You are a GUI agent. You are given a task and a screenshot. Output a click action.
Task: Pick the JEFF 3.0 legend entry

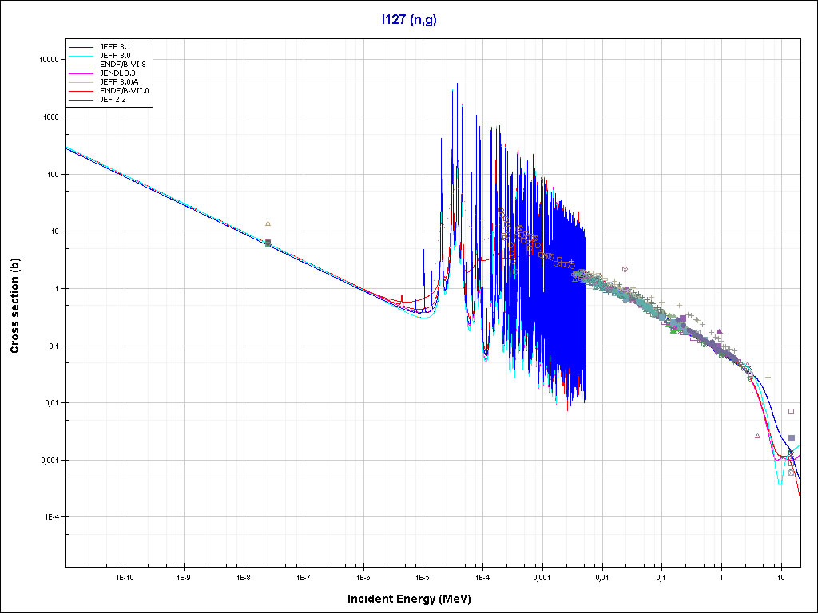pyautogui.click(x=117, y=56)
